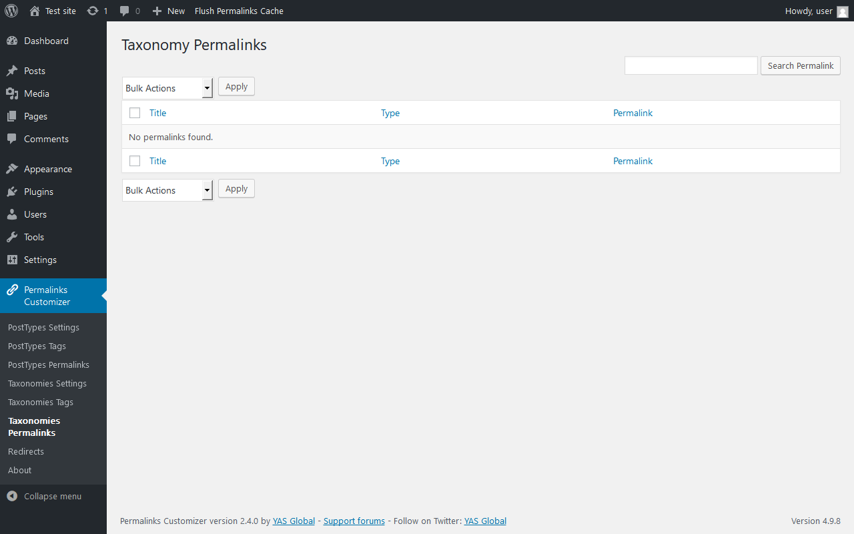Open Taxonomies Permalinks submenu item
The width and height of the screenshot is (854, 534).
coord(34,427)
